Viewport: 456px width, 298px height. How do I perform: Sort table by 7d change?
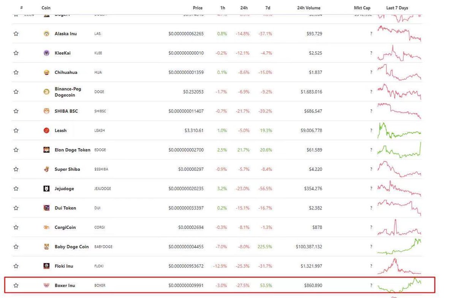click(x=268, y=8)
